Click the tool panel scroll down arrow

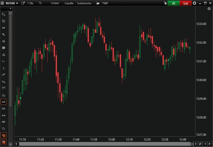(10, 144)
